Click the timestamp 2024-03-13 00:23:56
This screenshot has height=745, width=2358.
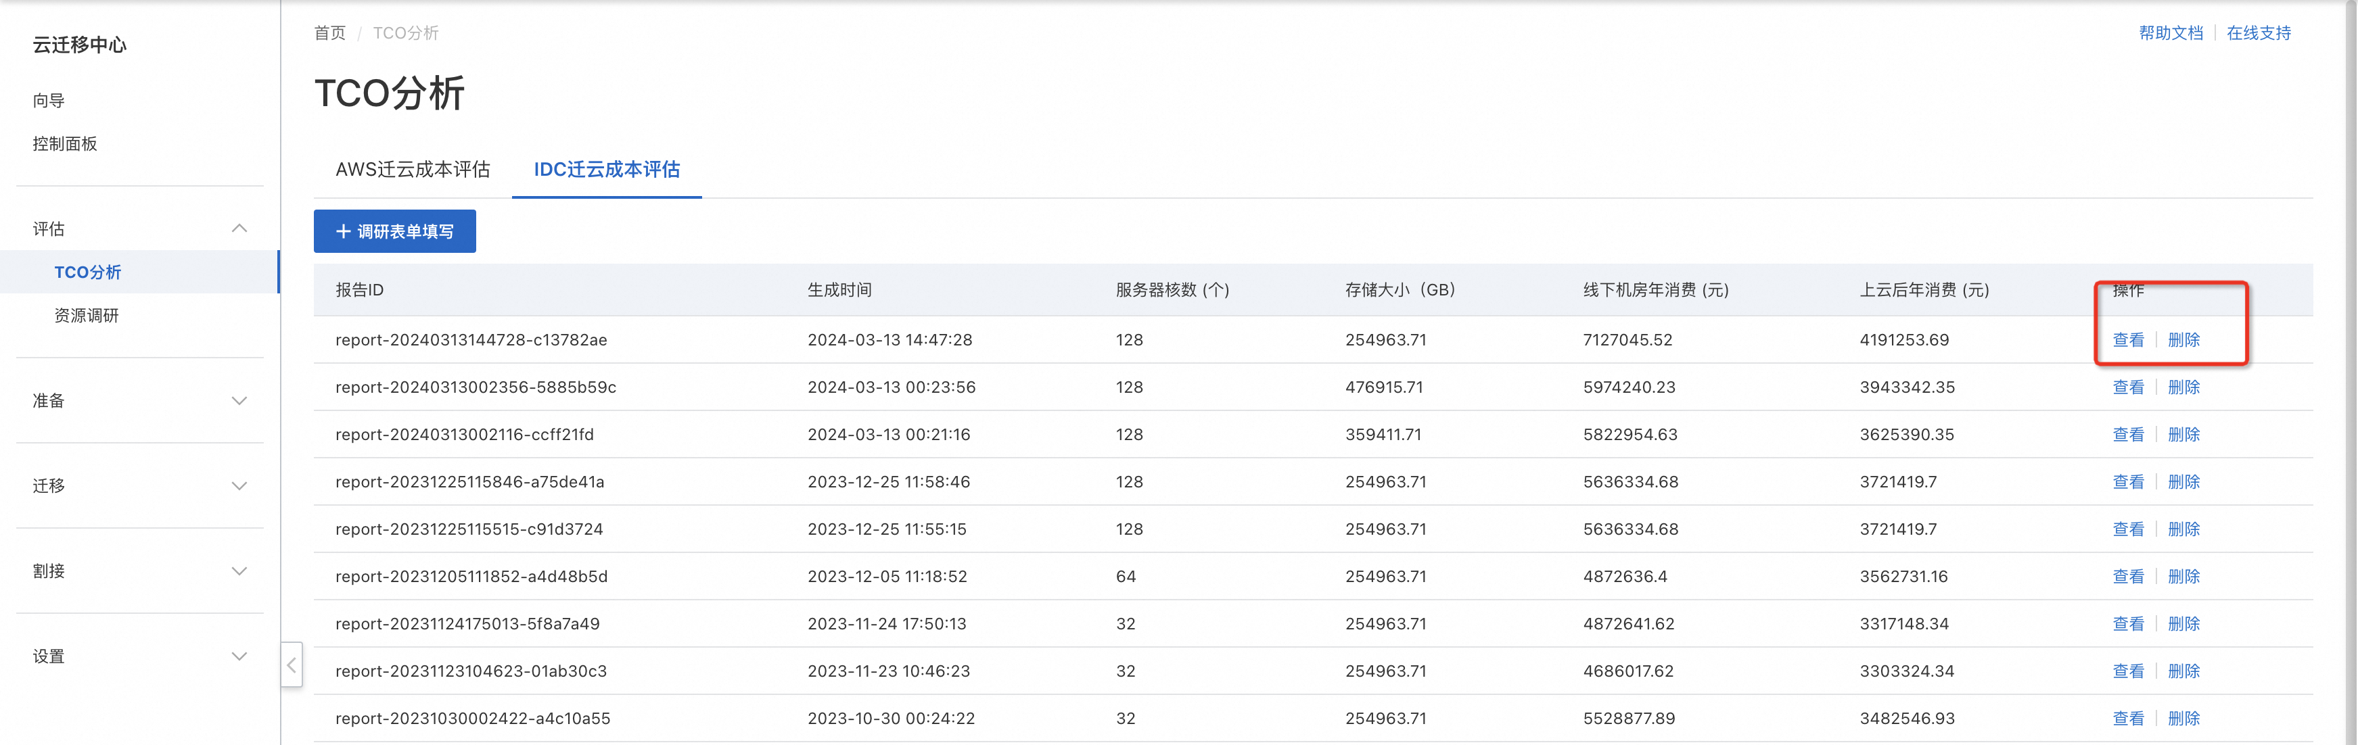[x=892, y=387]
